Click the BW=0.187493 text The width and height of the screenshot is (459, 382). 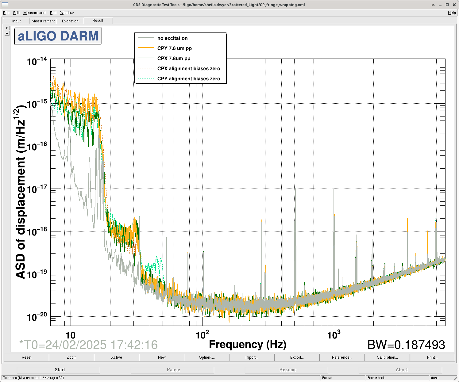click(406, 345)
